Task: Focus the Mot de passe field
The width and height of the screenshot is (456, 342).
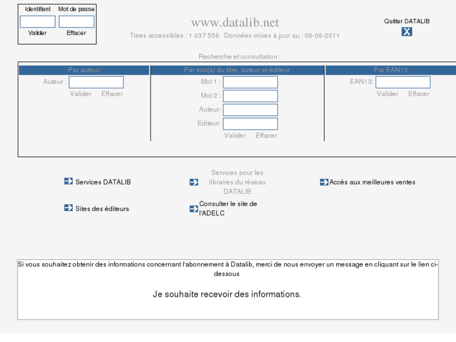Action: pos(77,22)
